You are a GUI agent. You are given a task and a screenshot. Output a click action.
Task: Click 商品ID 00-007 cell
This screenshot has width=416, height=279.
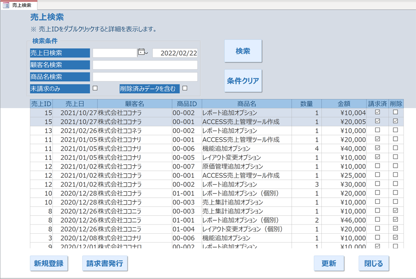tap(187, 167)
